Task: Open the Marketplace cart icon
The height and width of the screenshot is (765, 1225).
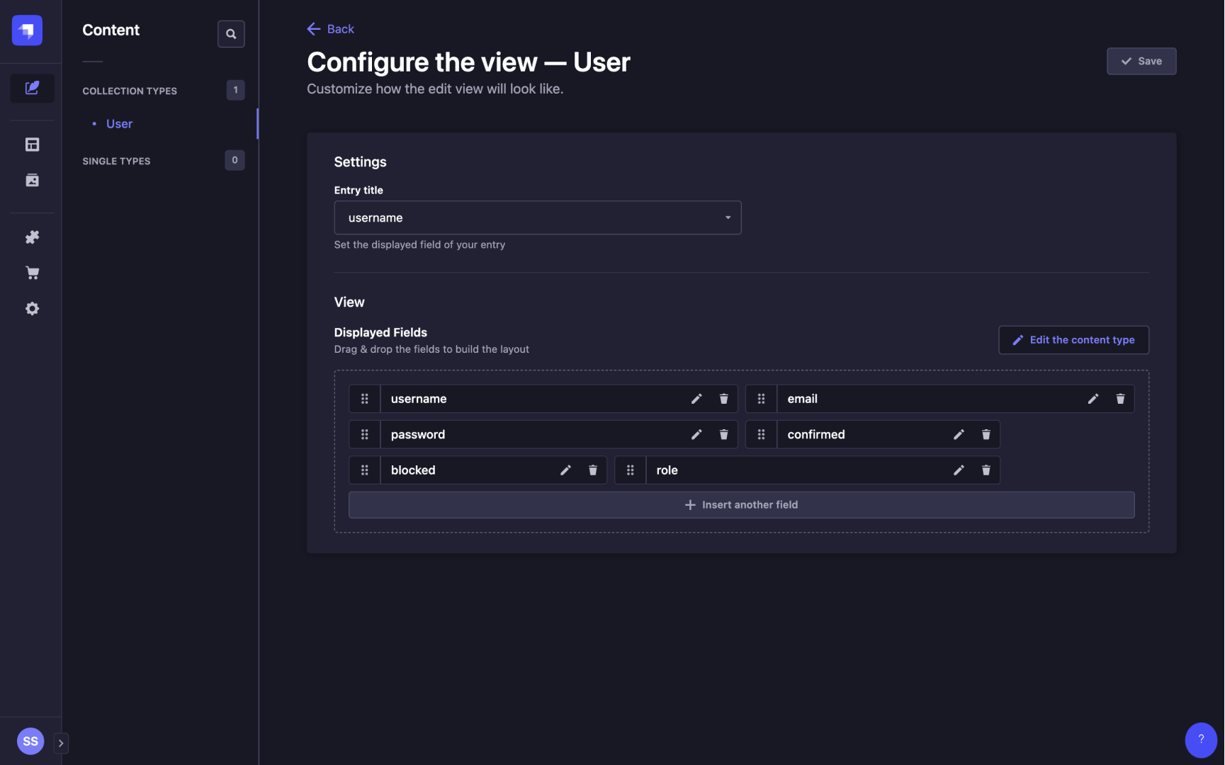Action: [x=31, y=272]
